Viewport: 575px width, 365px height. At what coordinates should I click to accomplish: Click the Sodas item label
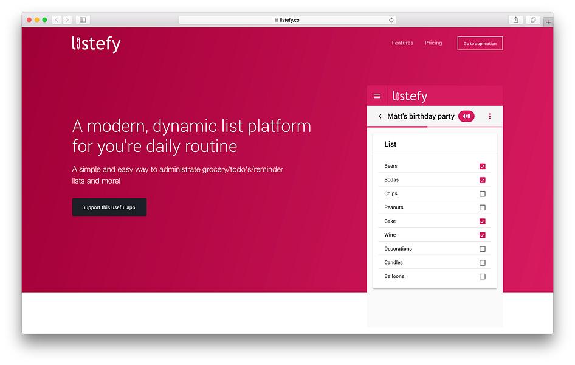(x=391, y=179)
